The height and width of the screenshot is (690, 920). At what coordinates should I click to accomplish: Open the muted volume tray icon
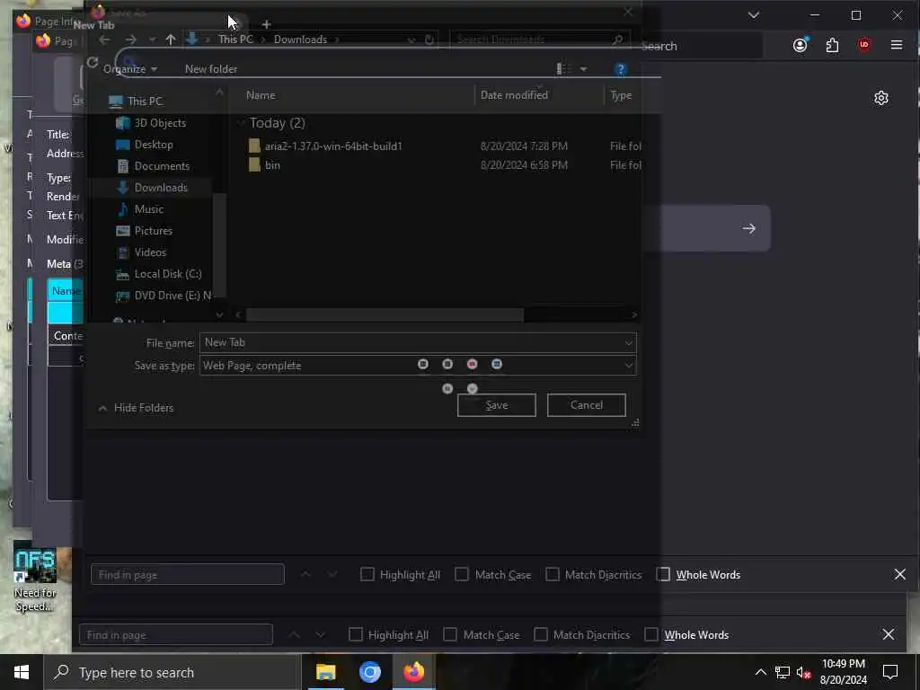804,672
